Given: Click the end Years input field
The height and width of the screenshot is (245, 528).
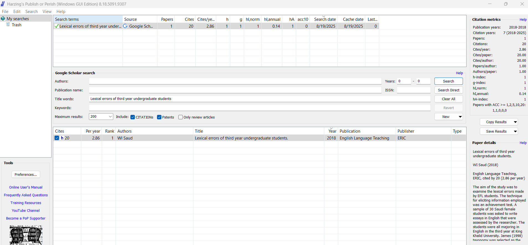Looking at the screenshot, I should coord(423,81).
